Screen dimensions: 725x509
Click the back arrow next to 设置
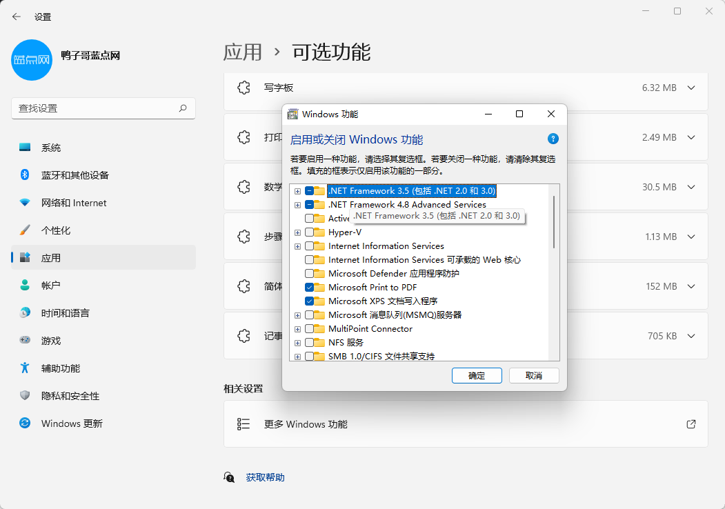[17, 17]
